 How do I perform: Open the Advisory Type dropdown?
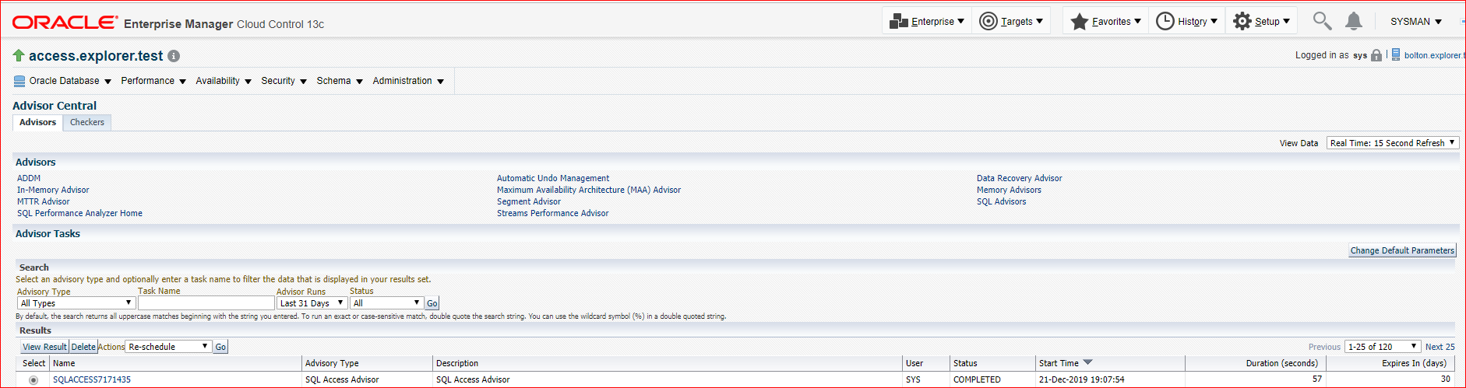click(x=76, y=303)
